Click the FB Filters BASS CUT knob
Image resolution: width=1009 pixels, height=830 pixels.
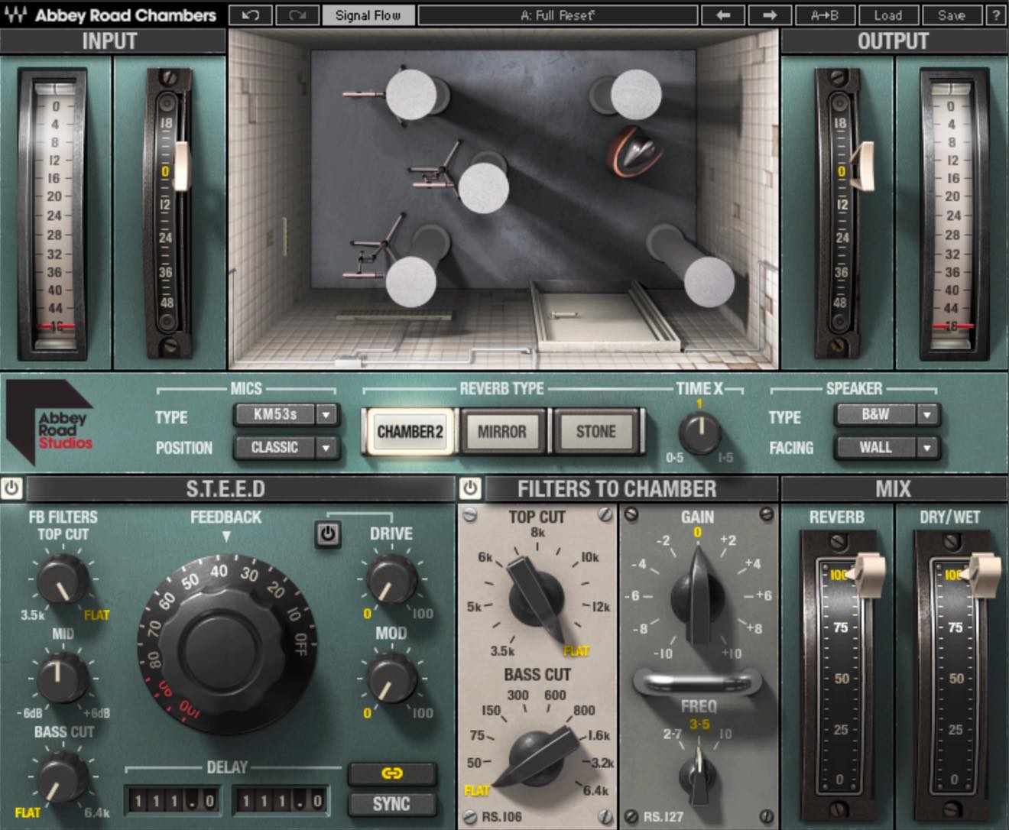pyautogui.click(x=62, y=776)
